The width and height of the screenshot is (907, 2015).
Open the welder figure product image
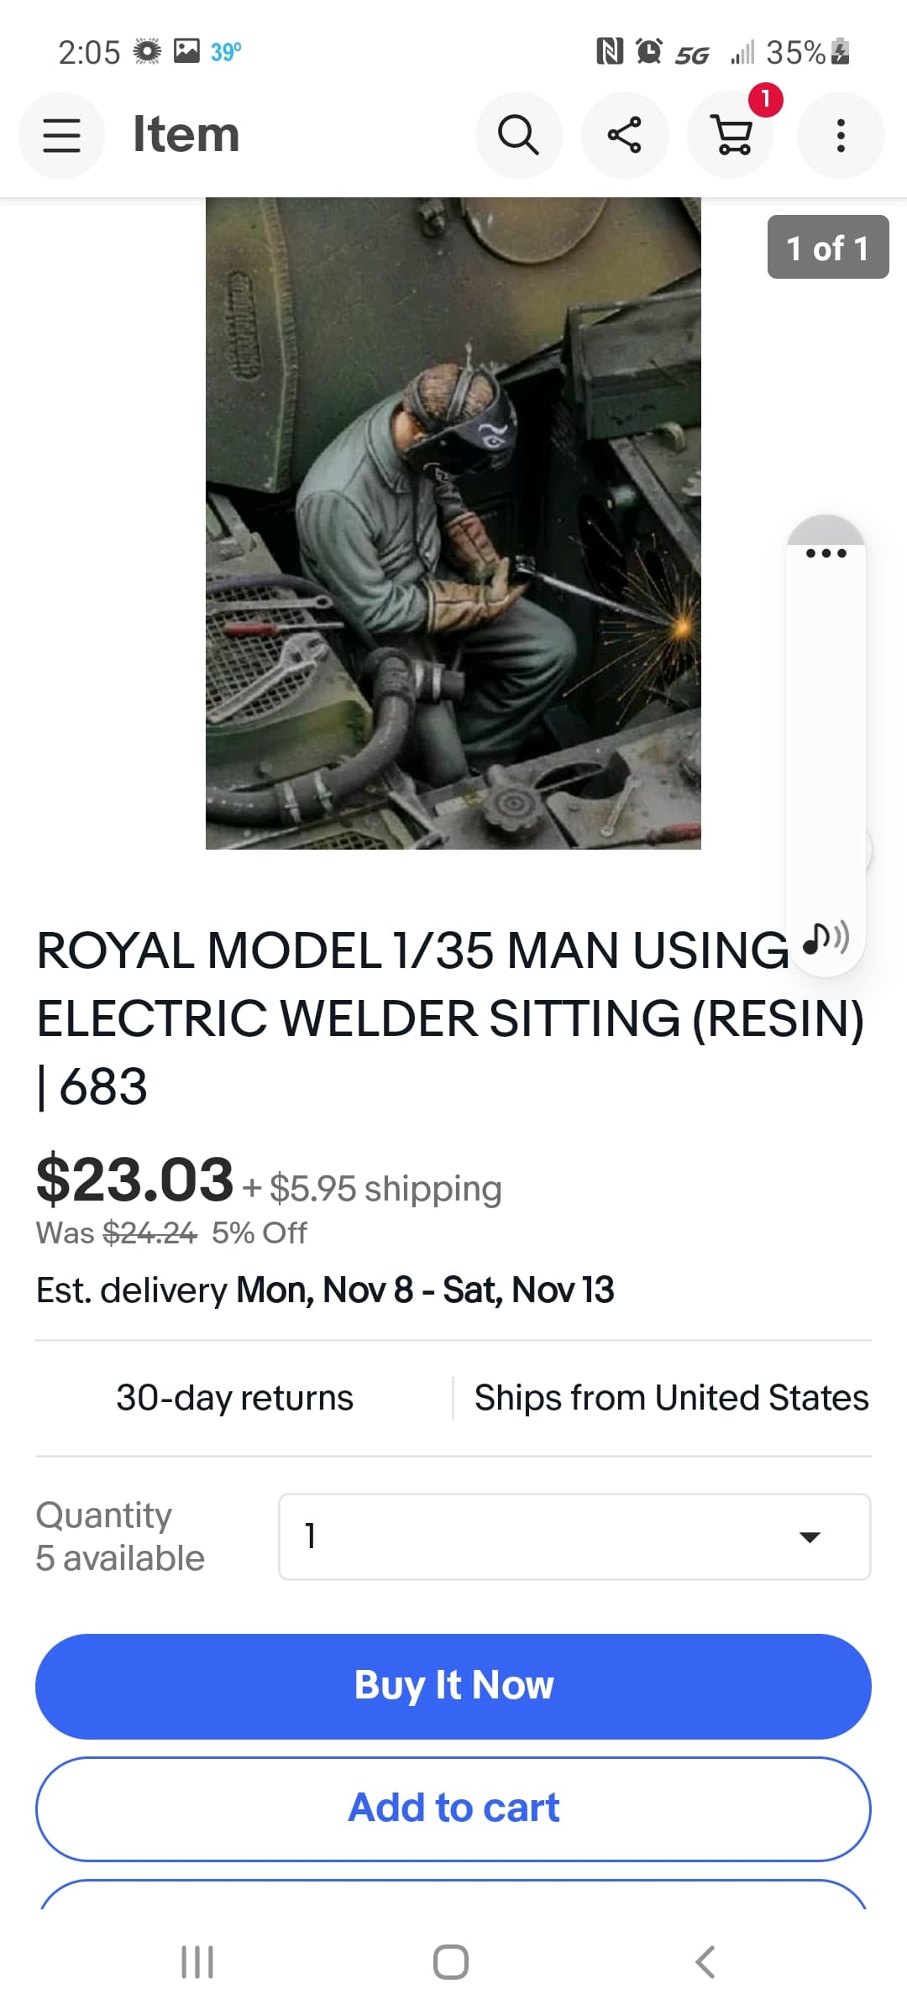(453, 523)
